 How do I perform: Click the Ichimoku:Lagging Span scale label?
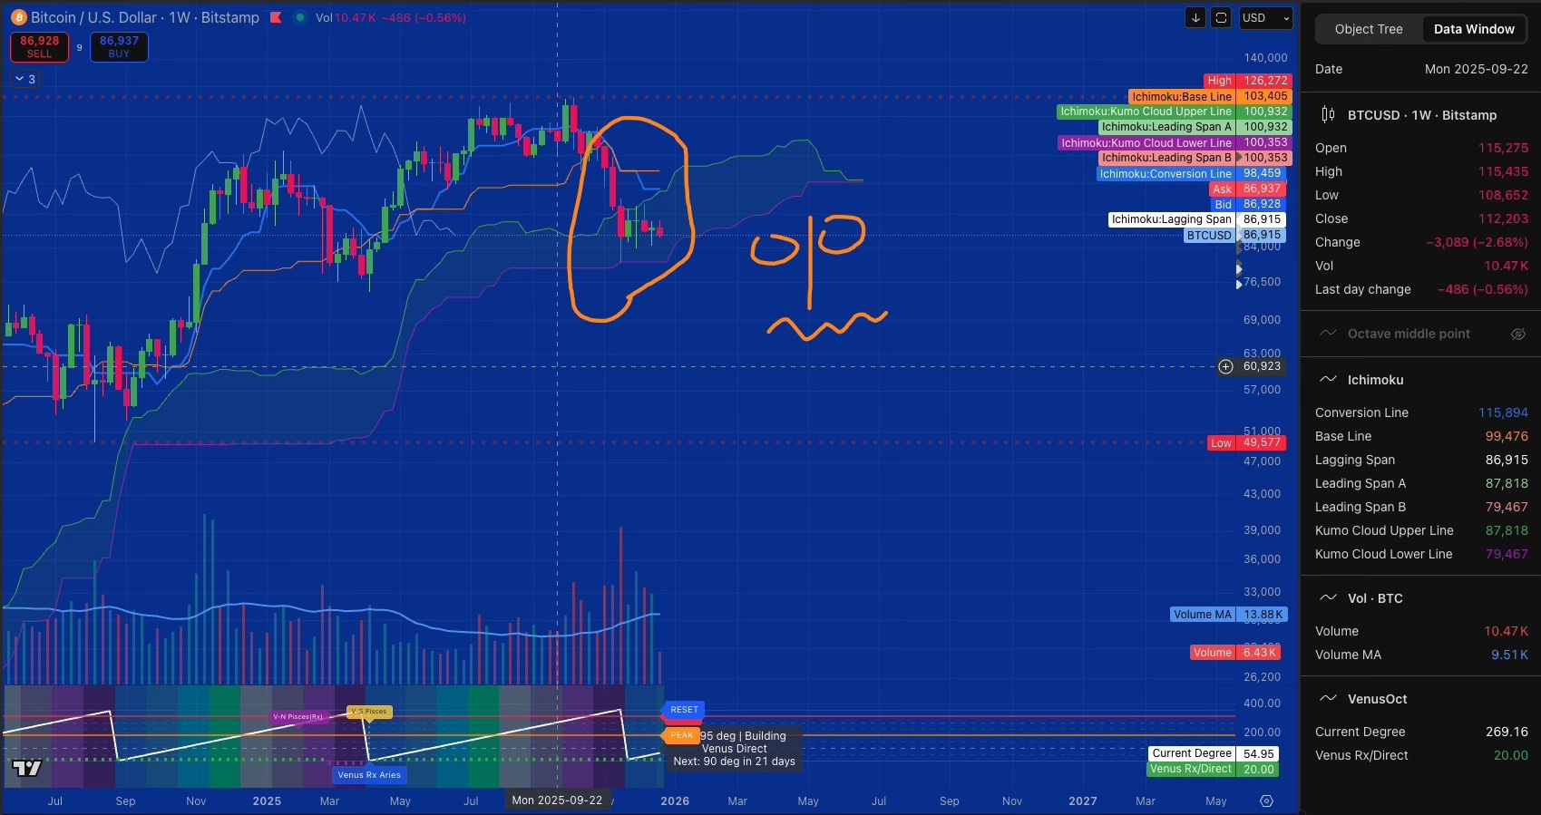coord(1197,219)
